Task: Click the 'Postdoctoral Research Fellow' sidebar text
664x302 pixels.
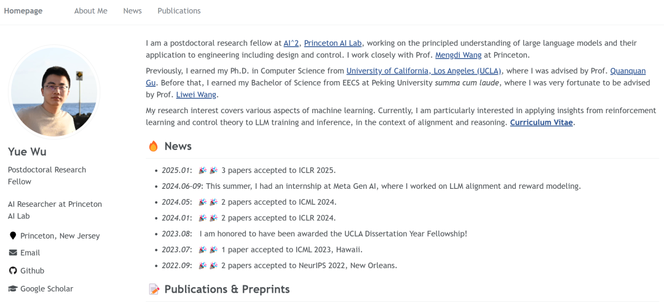Action: point(47,176)
